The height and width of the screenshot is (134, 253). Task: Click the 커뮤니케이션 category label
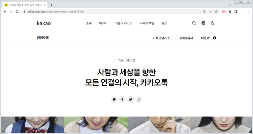(126, 60)
